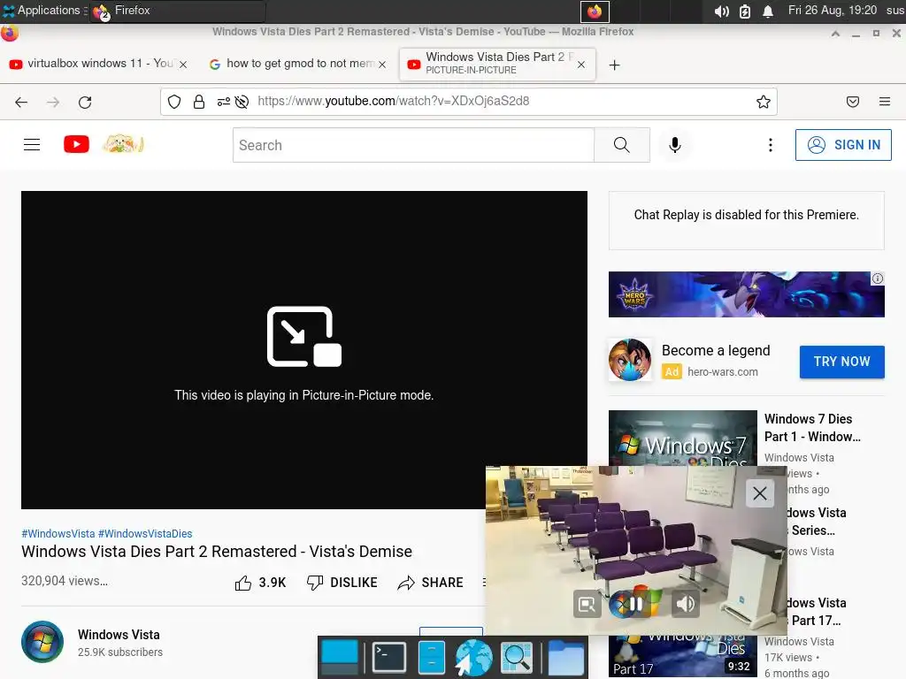The image size is (906, 679).
Task: Open the notifications bell in tray
Action: tap(768, 11)
